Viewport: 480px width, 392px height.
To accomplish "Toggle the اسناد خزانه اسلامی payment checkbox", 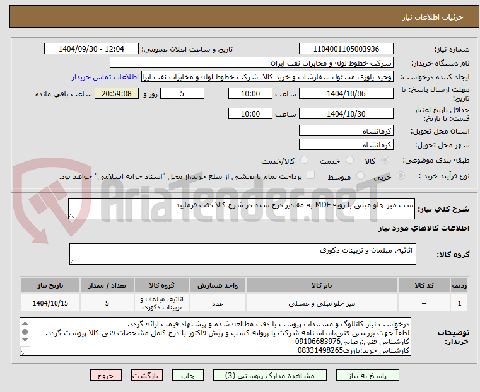I will (310, 175).
